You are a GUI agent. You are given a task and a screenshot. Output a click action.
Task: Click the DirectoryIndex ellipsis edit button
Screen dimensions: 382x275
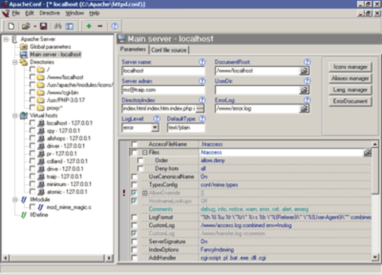(200, 109)
